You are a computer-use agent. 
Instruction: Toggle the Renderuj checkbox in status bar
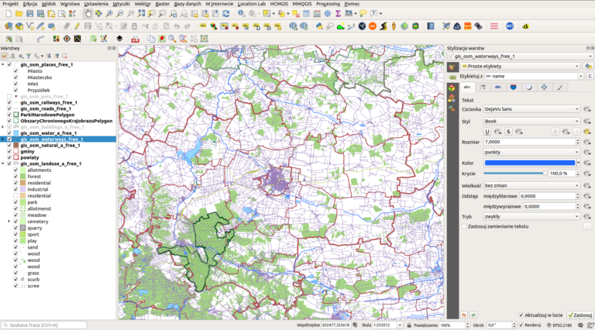tap(521, 325)
